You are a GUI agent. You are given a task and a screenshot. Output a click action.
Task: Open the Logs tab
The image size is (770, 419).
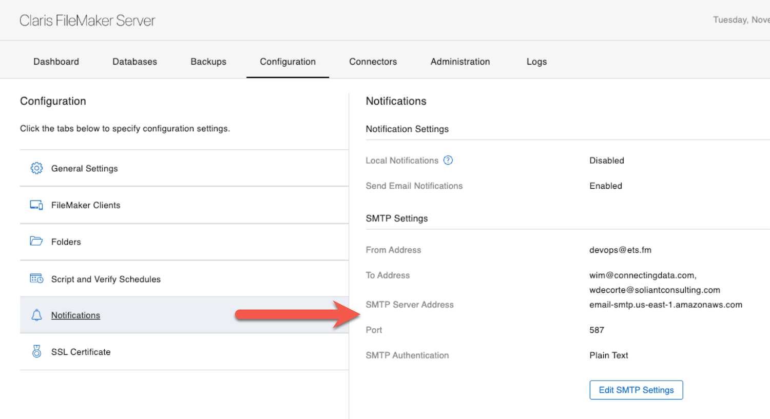pos(537,62)
